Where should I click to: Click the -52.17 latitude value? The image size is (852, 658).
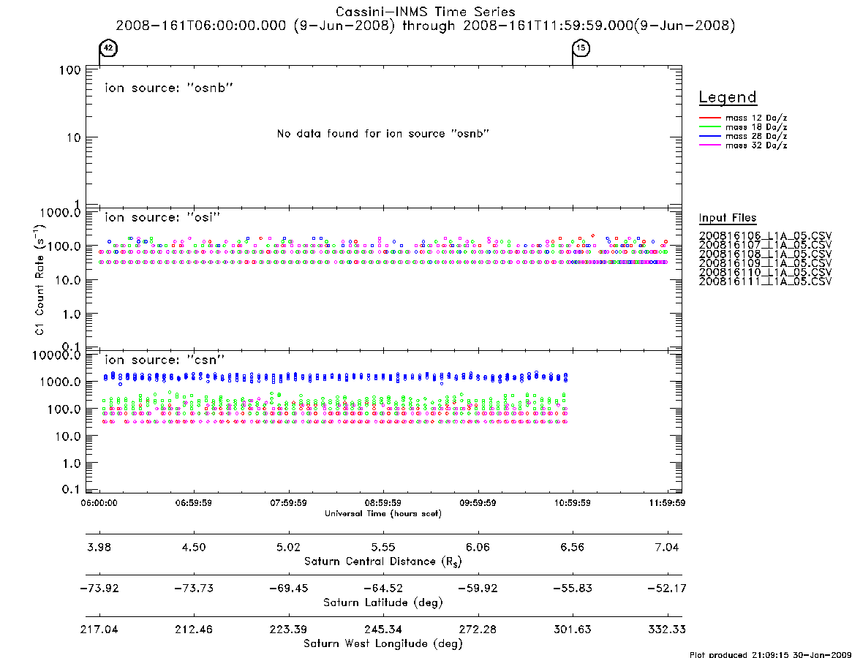click(667, 589)
